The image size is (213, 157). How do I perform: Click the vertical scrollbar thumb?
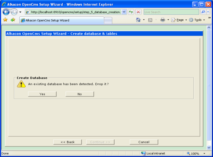209,85
